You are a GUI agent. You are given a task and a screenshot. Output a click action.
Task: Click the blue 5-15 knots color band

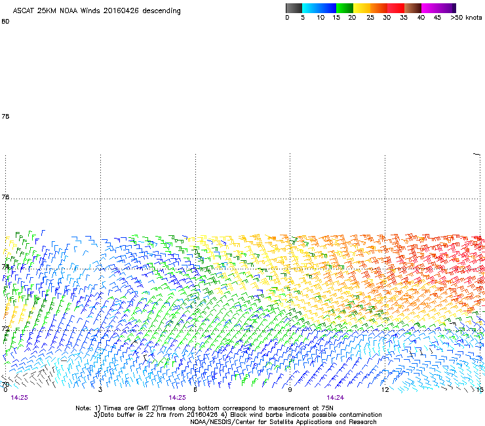[319, 8]
